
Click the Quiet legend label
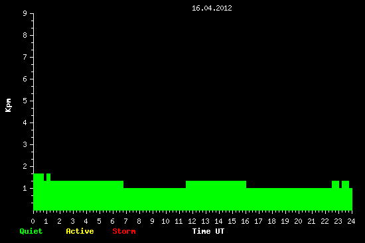(31, 231)
